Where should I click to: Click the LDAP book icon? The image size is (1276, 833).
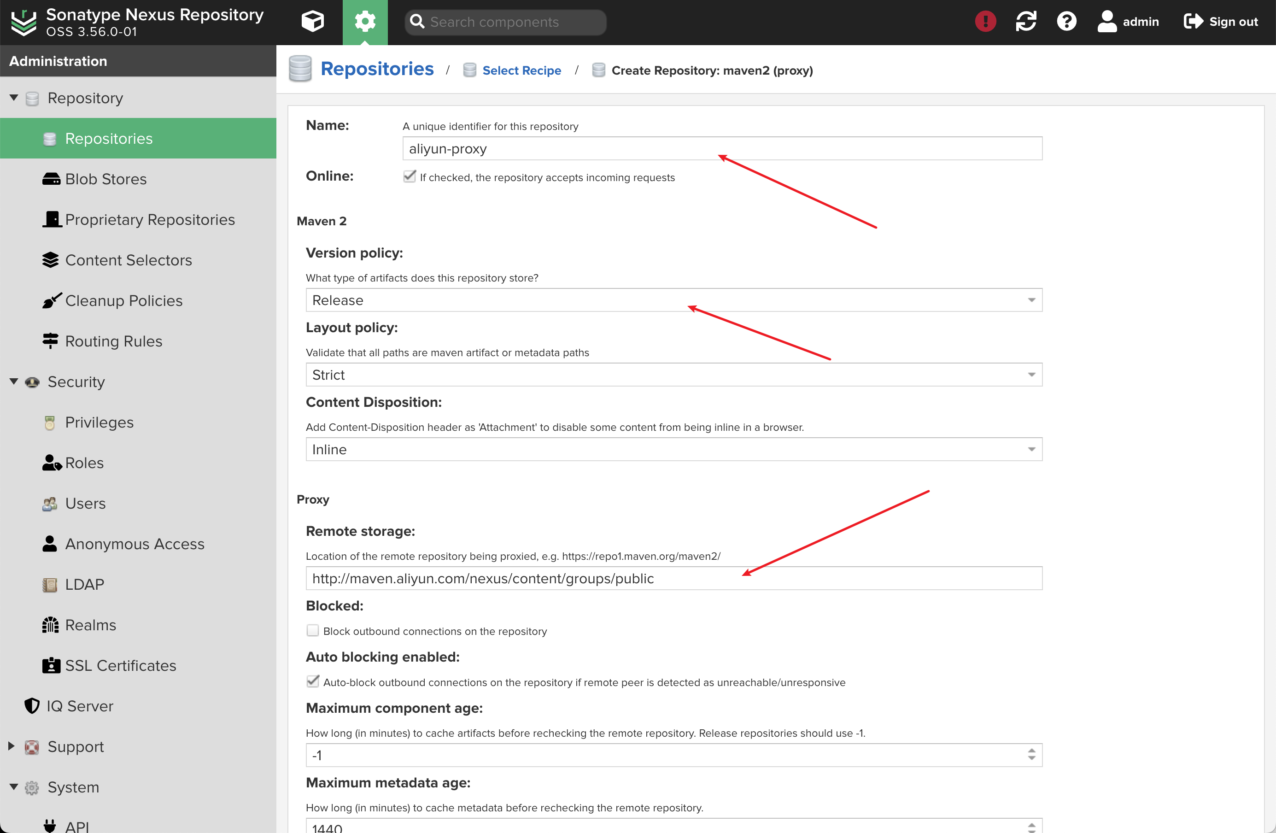click(50, 585)
